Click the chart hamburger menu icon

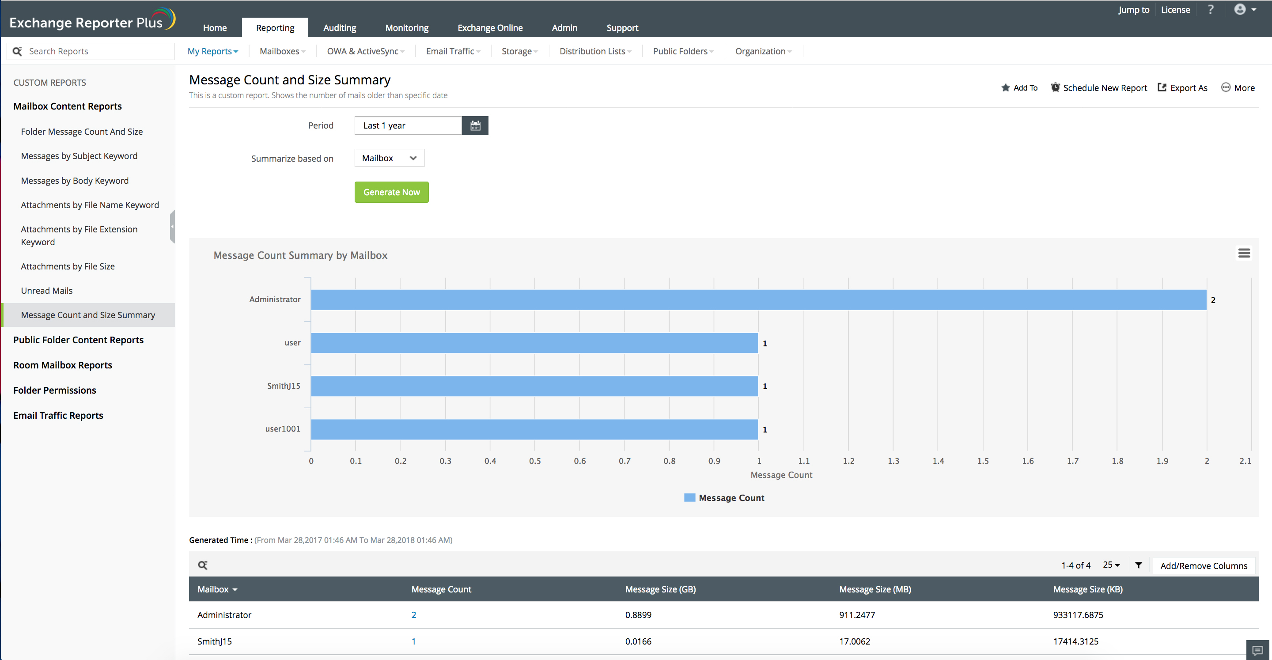tap(1243, 253)
